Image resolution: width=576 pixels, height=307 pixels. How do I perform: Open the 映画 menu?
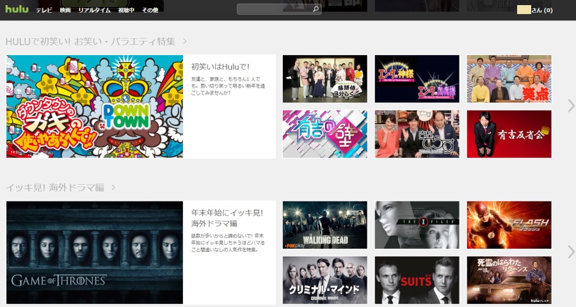pyautogui.click(x=65, y=10)
